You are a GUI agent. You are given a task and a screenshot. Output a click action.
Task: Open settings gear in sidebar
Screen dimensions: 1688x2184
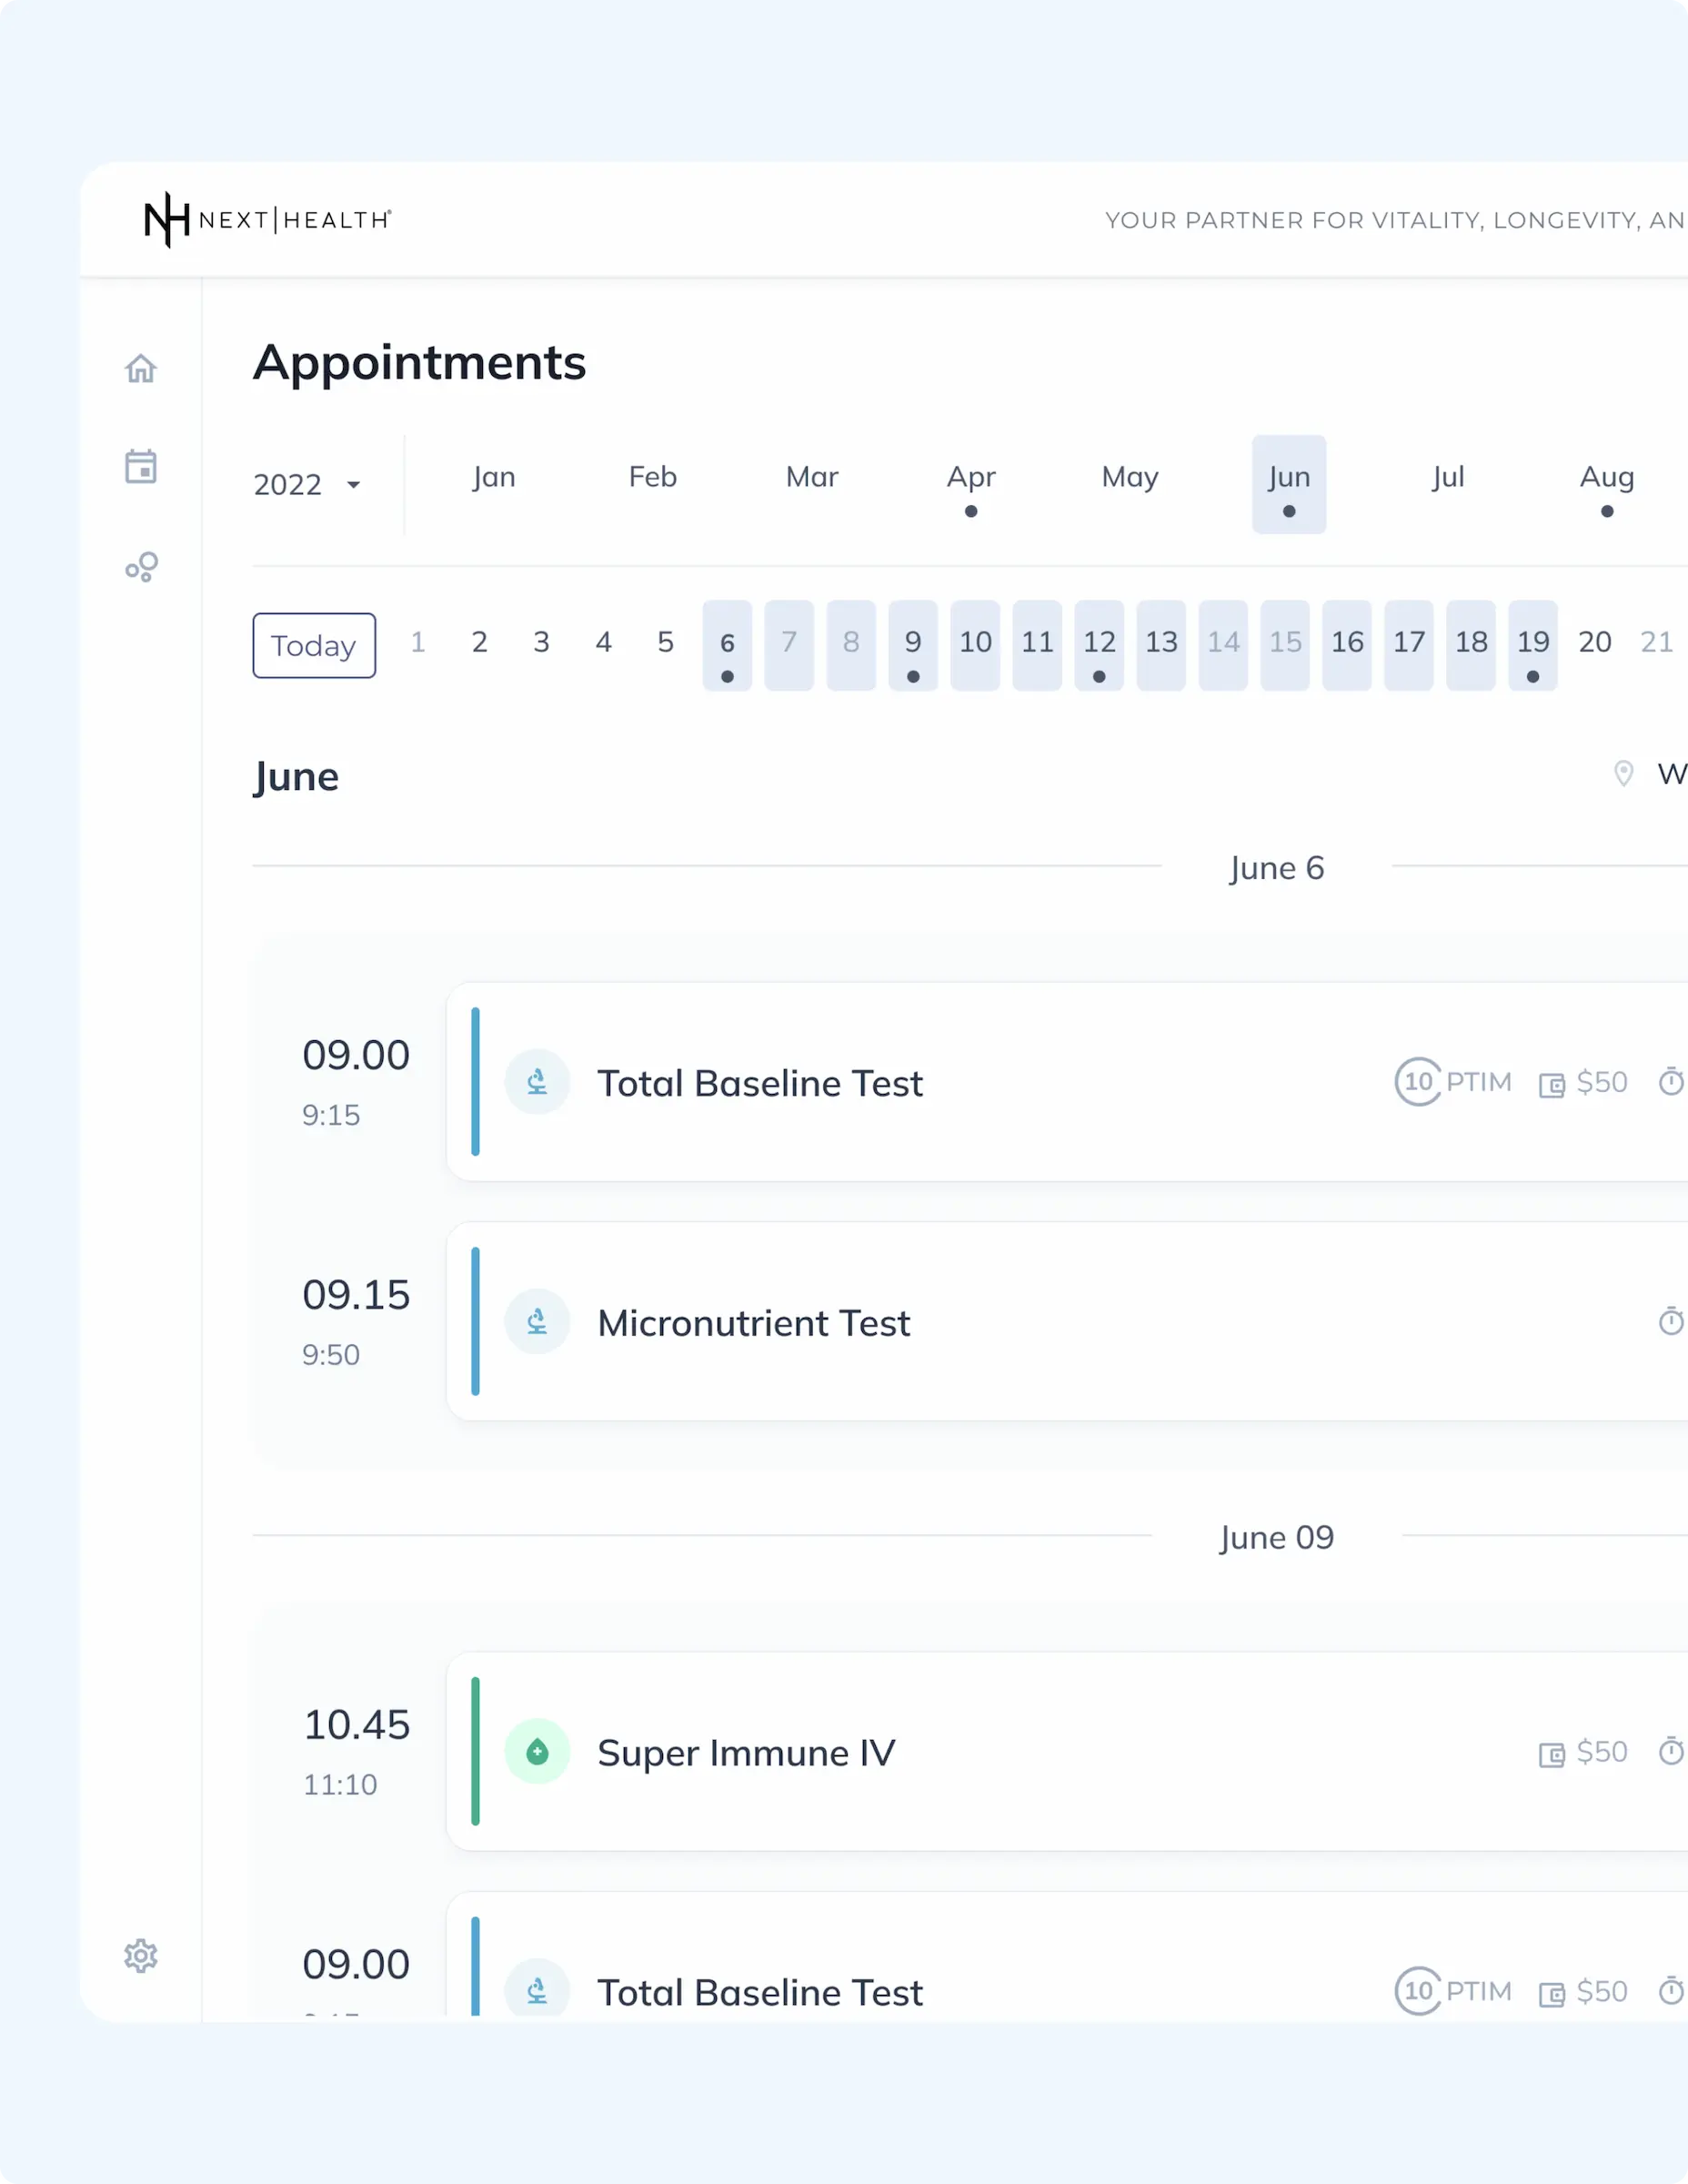pos(141,1956)
